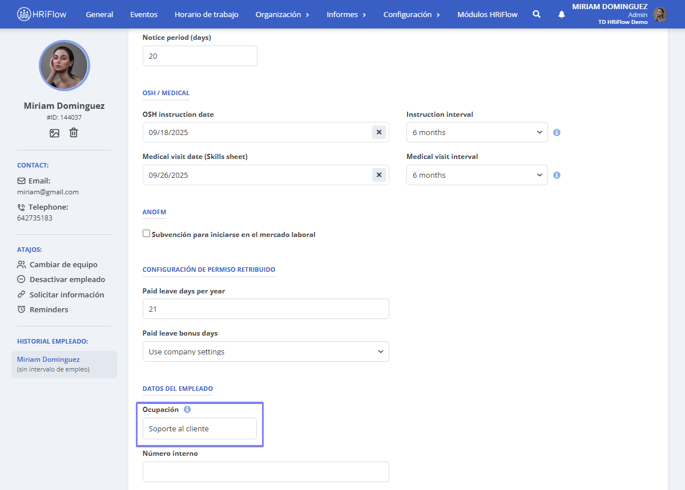Click Cambiar de equipo shortcut
The image size is (685, 490).
tap(63, 264)
